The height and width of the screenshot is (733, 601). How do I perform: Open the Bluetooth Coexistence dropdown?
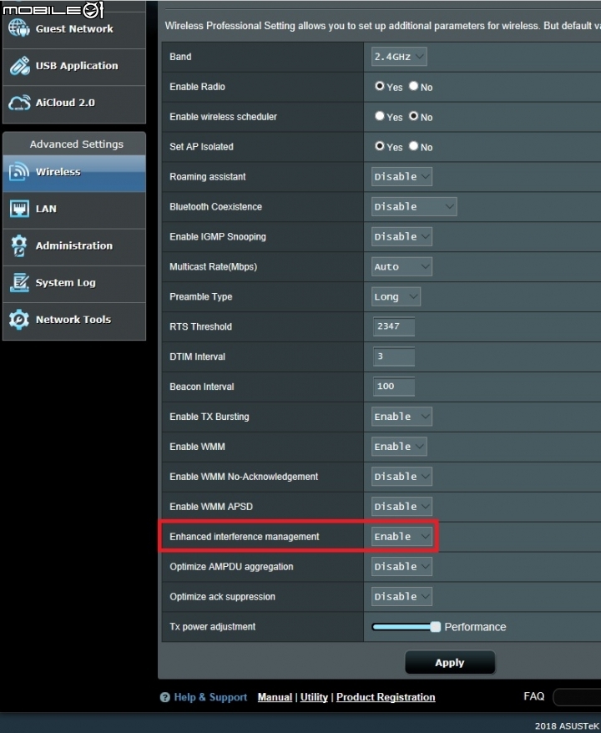(414, 206)
